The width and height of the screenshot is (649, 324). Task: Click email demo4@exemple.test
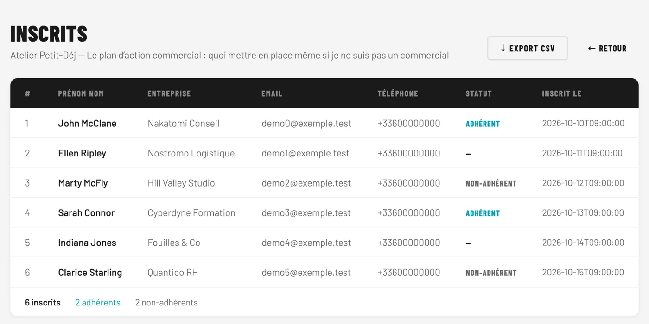pyautogui.click(x=306, y=243)
